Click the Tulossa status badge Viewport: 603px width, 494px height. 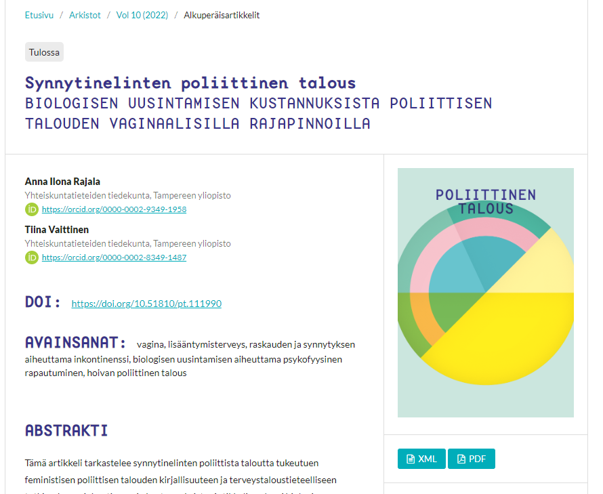click(x=44, y=52)
